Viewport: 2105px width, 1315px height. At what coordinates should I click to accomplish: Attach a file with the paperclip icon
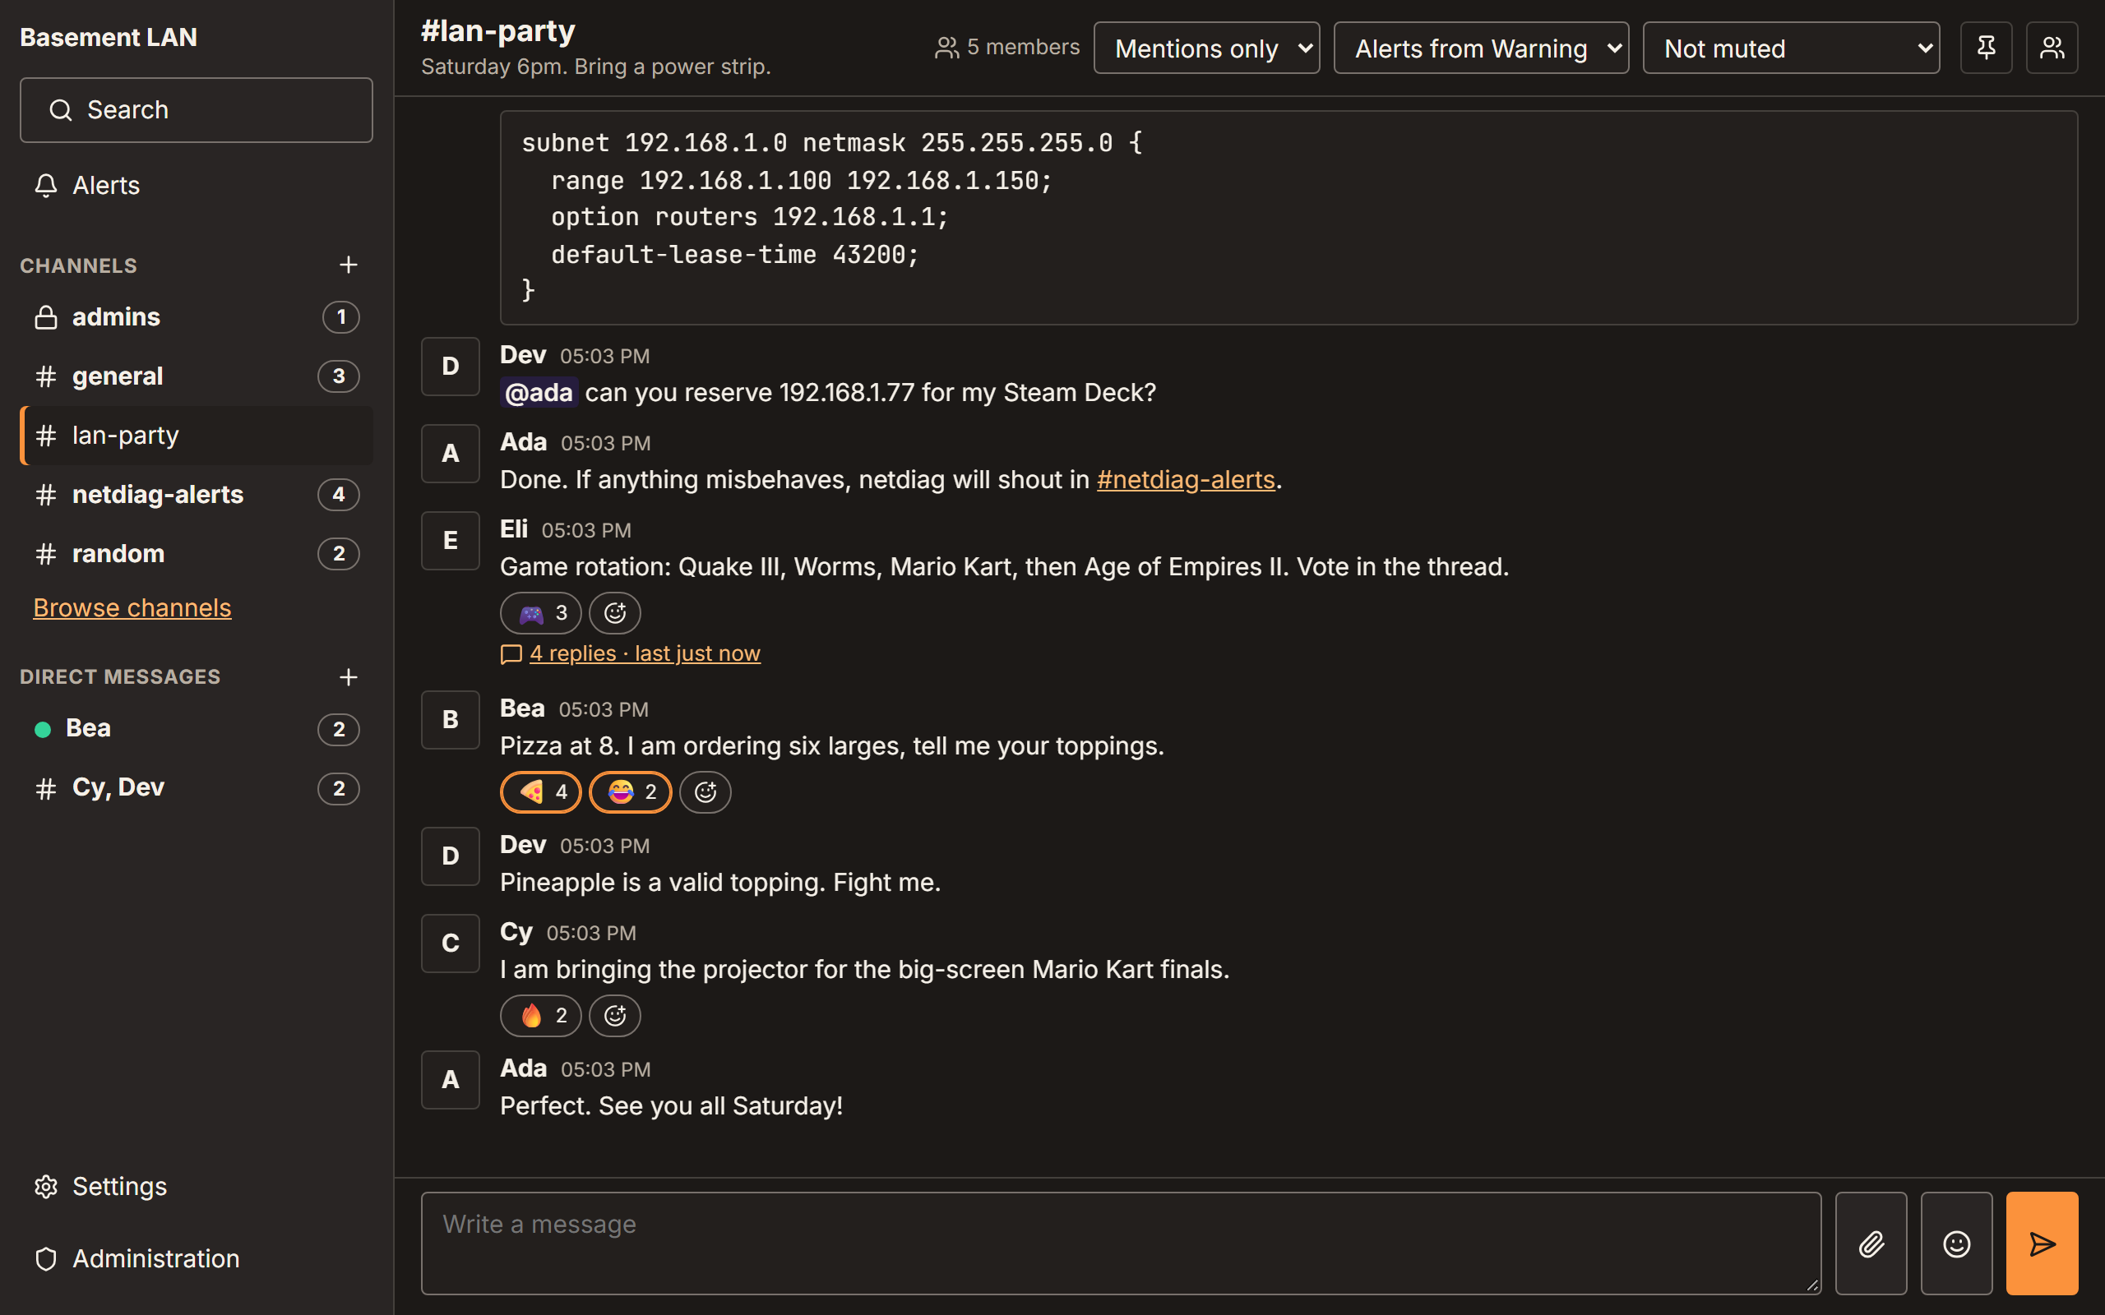pos(1871,1243)
